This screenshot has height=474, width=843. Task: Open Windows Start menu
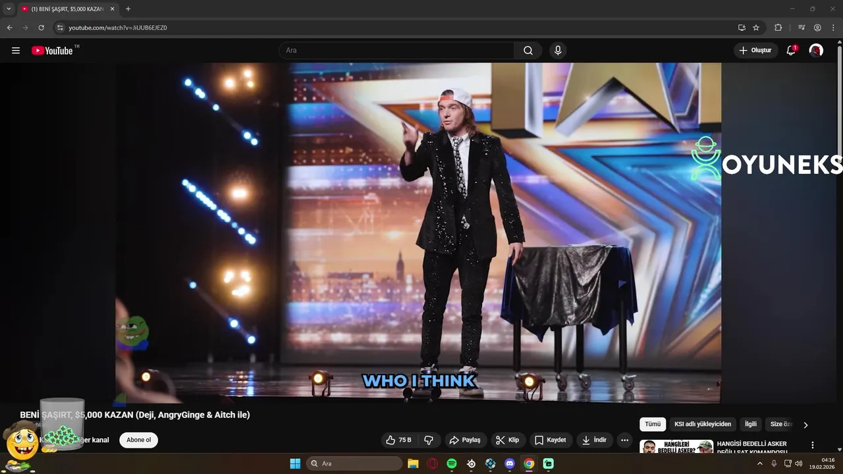(x=295, y=463)
